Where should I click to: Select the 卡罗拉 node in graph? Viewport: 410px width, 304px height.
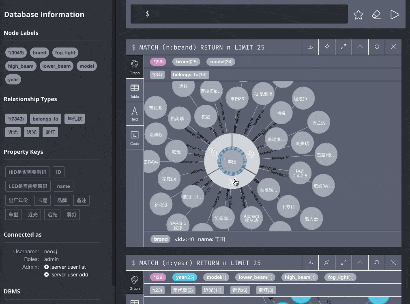coord(288,207)
